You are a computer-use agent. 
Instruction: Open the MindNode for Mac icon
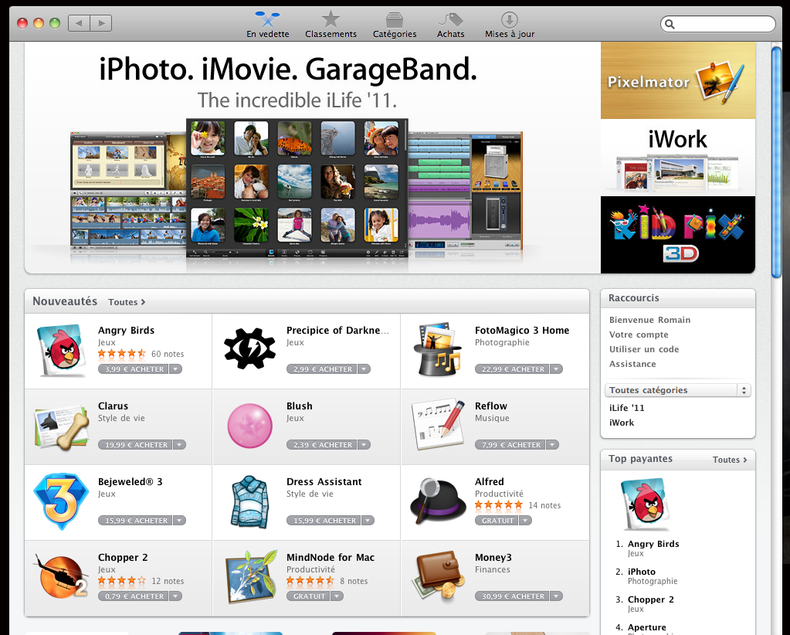(250, 576)
